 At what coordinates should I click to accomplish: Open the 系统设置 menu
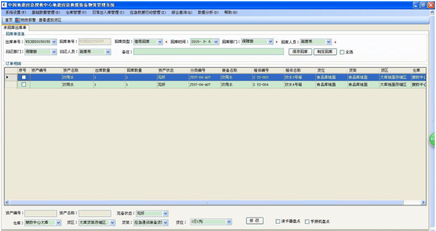tap(16, 12)
